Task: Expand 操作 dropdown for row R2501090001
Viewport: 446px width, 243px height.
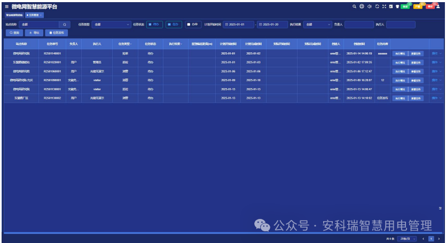Action: [436, 80]
